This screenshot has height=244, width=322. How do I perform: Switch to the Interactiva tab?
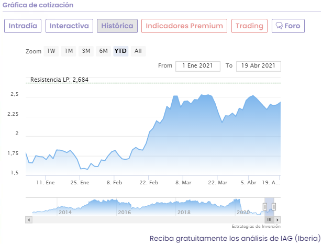pos(69,26)
